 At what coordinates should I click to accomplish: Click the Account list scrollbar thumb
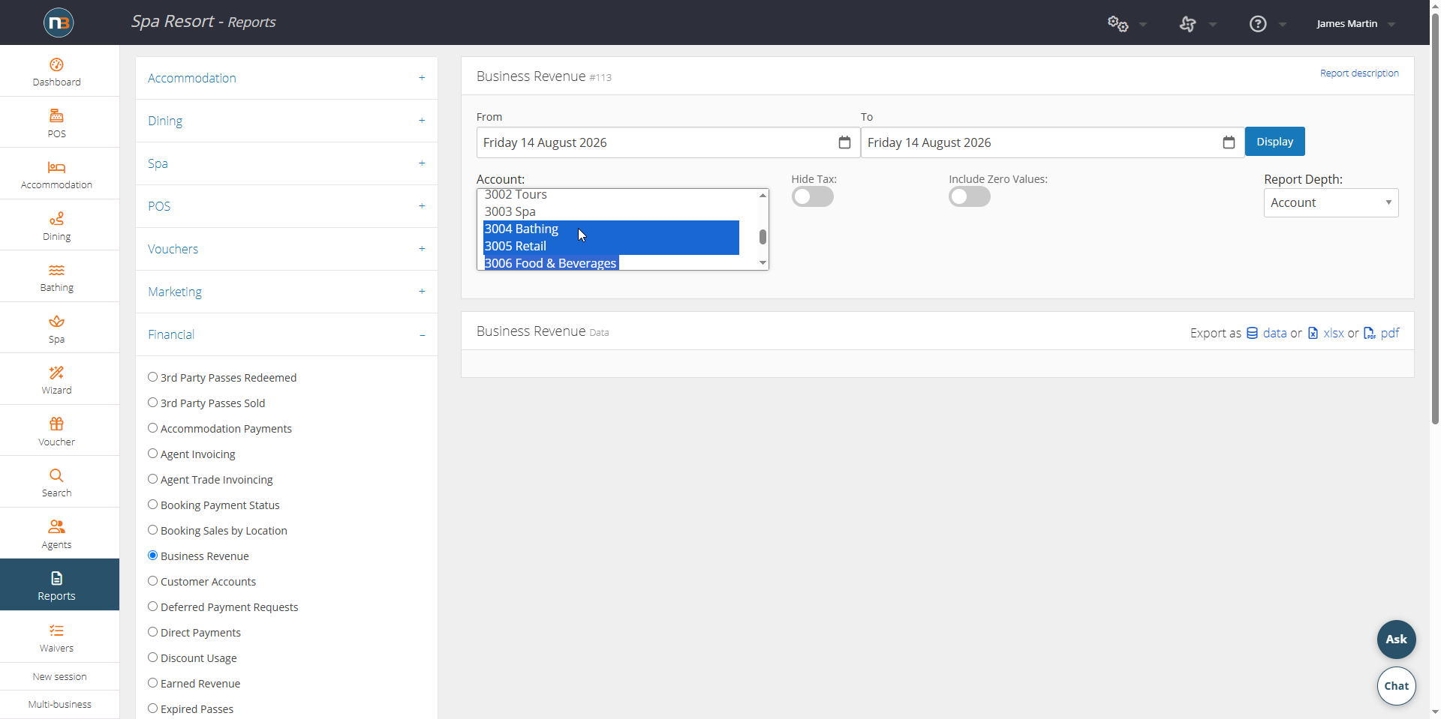coord(763,237)
